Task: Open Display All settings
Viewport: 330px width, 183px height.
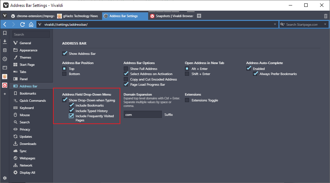Action: click(27, 173)
